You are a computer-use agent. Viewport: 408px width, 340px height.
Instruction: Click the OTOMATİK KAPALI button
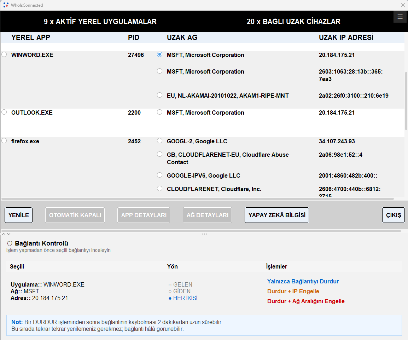pos(75,215)
